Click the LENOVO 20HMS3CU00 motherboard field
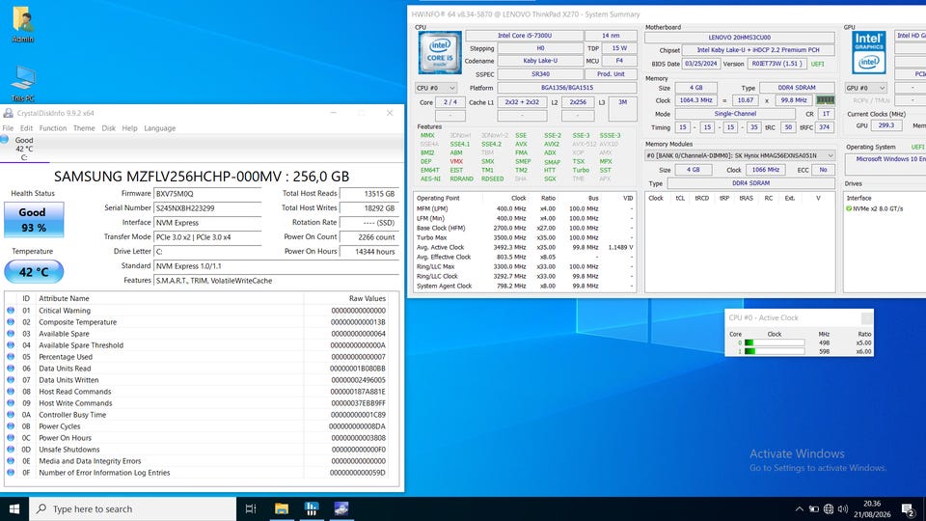This screenshot has width=926, height=521. click(740, 38)
